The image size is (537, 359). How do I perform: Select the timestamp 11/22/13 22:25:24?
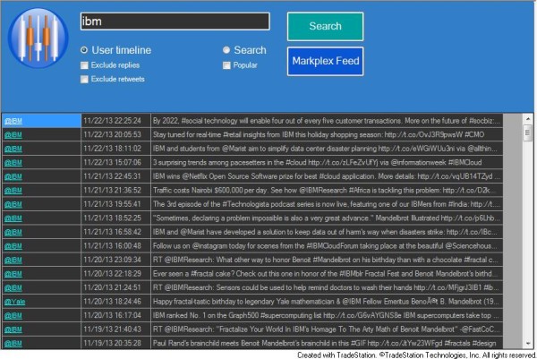(x=113, y=121)
